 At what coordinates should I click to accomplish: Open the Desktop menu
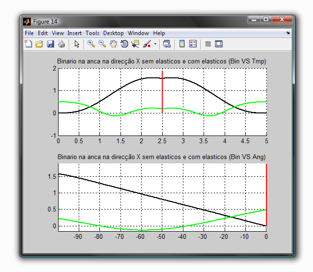coord(113,33)
